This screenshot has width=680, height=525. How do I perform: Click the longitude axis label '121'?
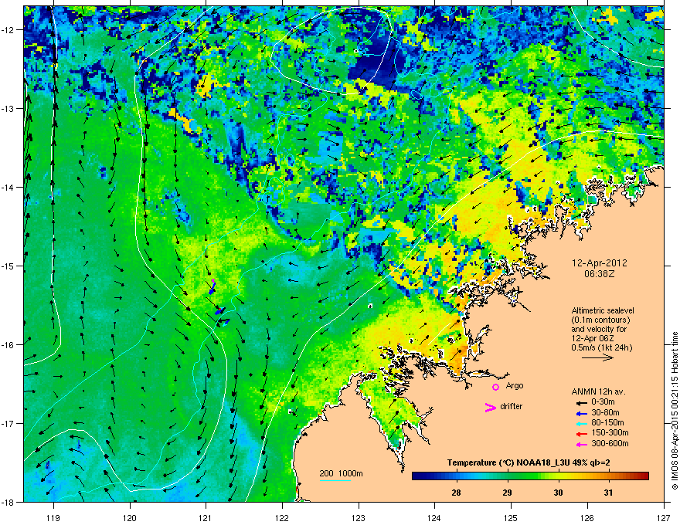(x=206, y=517)
